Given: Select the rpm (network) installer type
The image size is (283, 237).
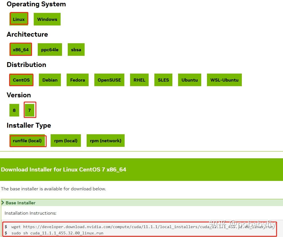Looking at the screenshot, I should coord(105,141).
